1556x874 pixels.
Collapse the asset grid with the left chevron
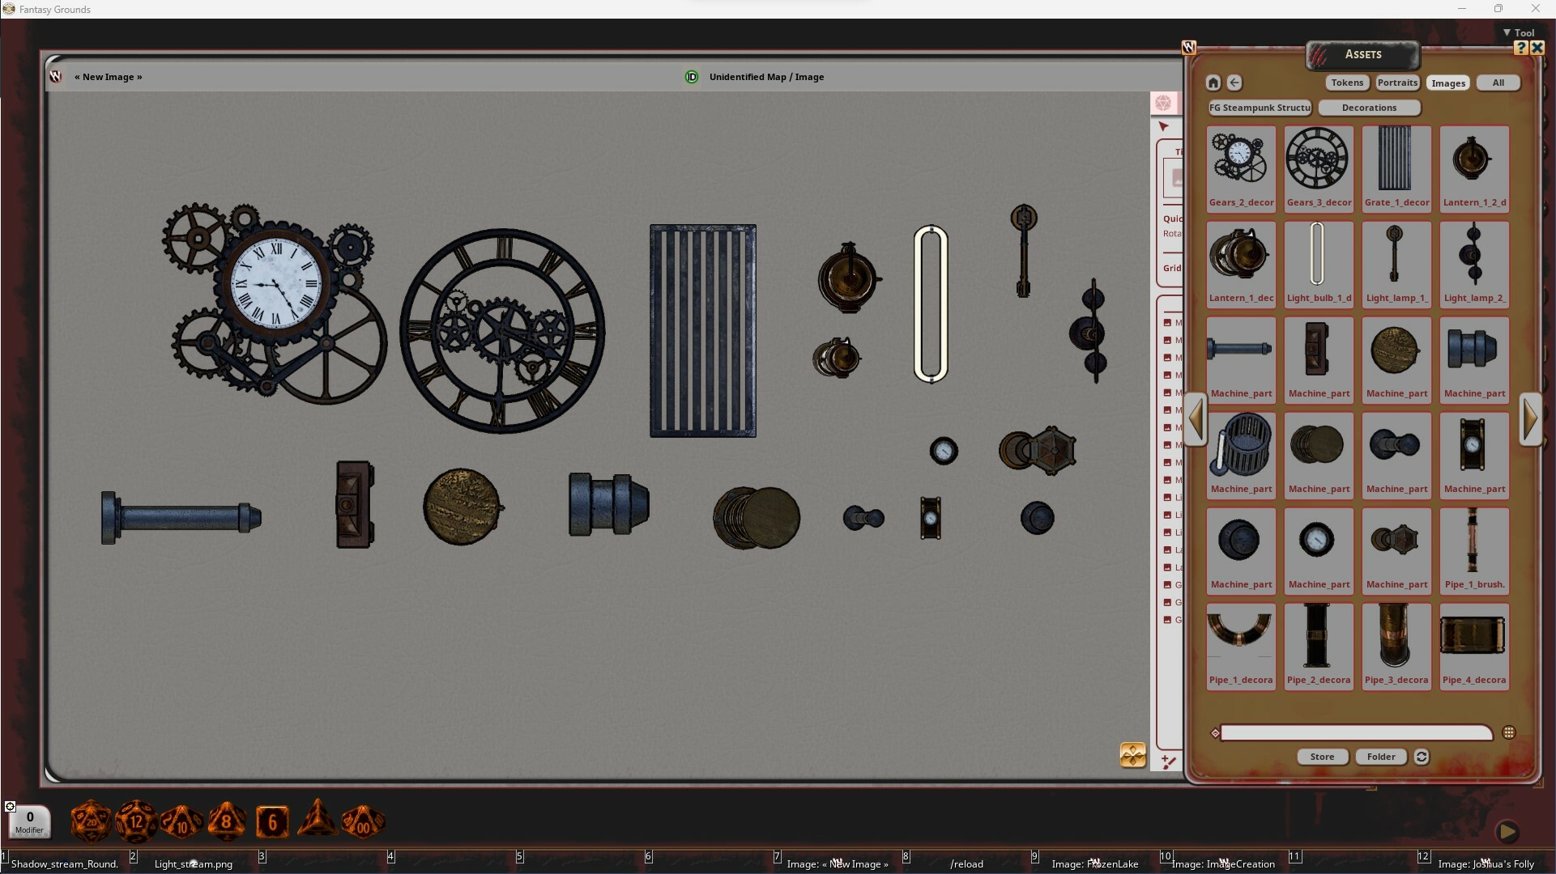(x=1196, y=420)
